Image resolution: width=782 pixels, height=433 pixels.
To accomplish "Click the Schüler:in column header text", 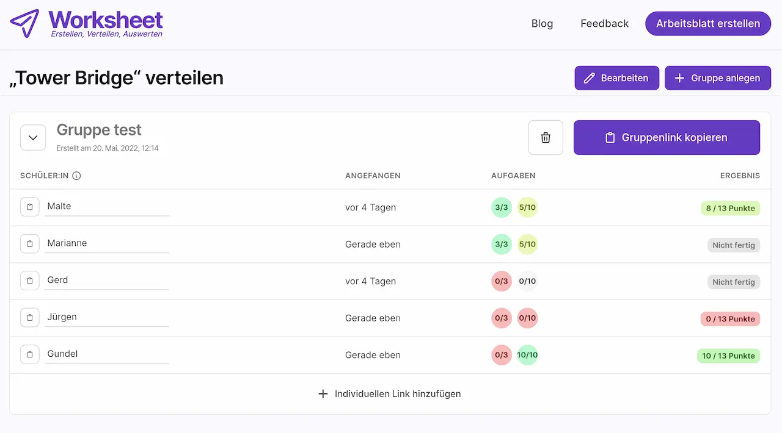I will click(x=45, y=176).
